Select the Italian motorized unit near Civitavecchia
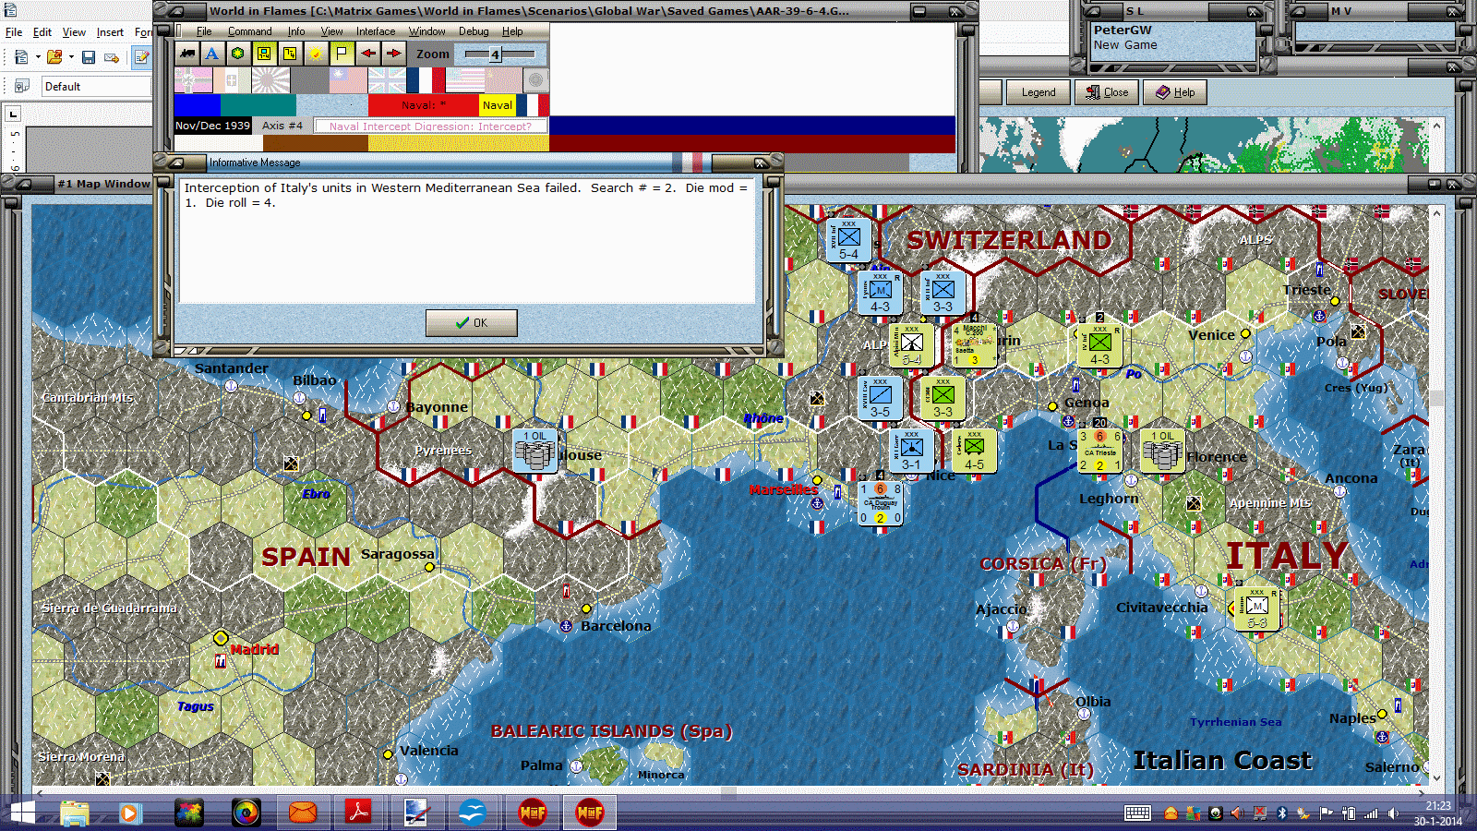Viewport: 1477px width, 831px height. (x=1256, y=608)
